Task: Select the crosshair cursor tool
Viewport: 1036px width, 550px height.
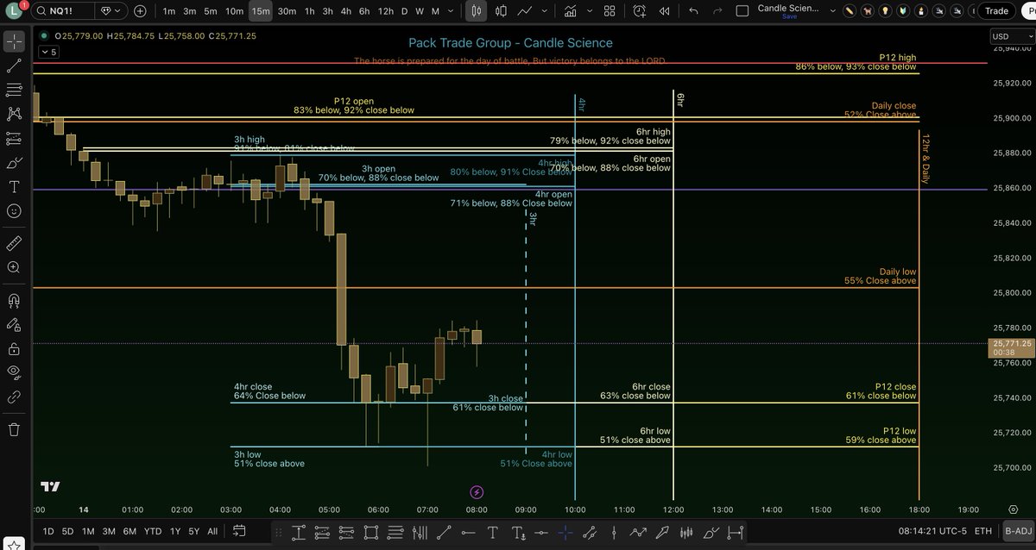Action: pyautogui.click(x=14, y=41)
